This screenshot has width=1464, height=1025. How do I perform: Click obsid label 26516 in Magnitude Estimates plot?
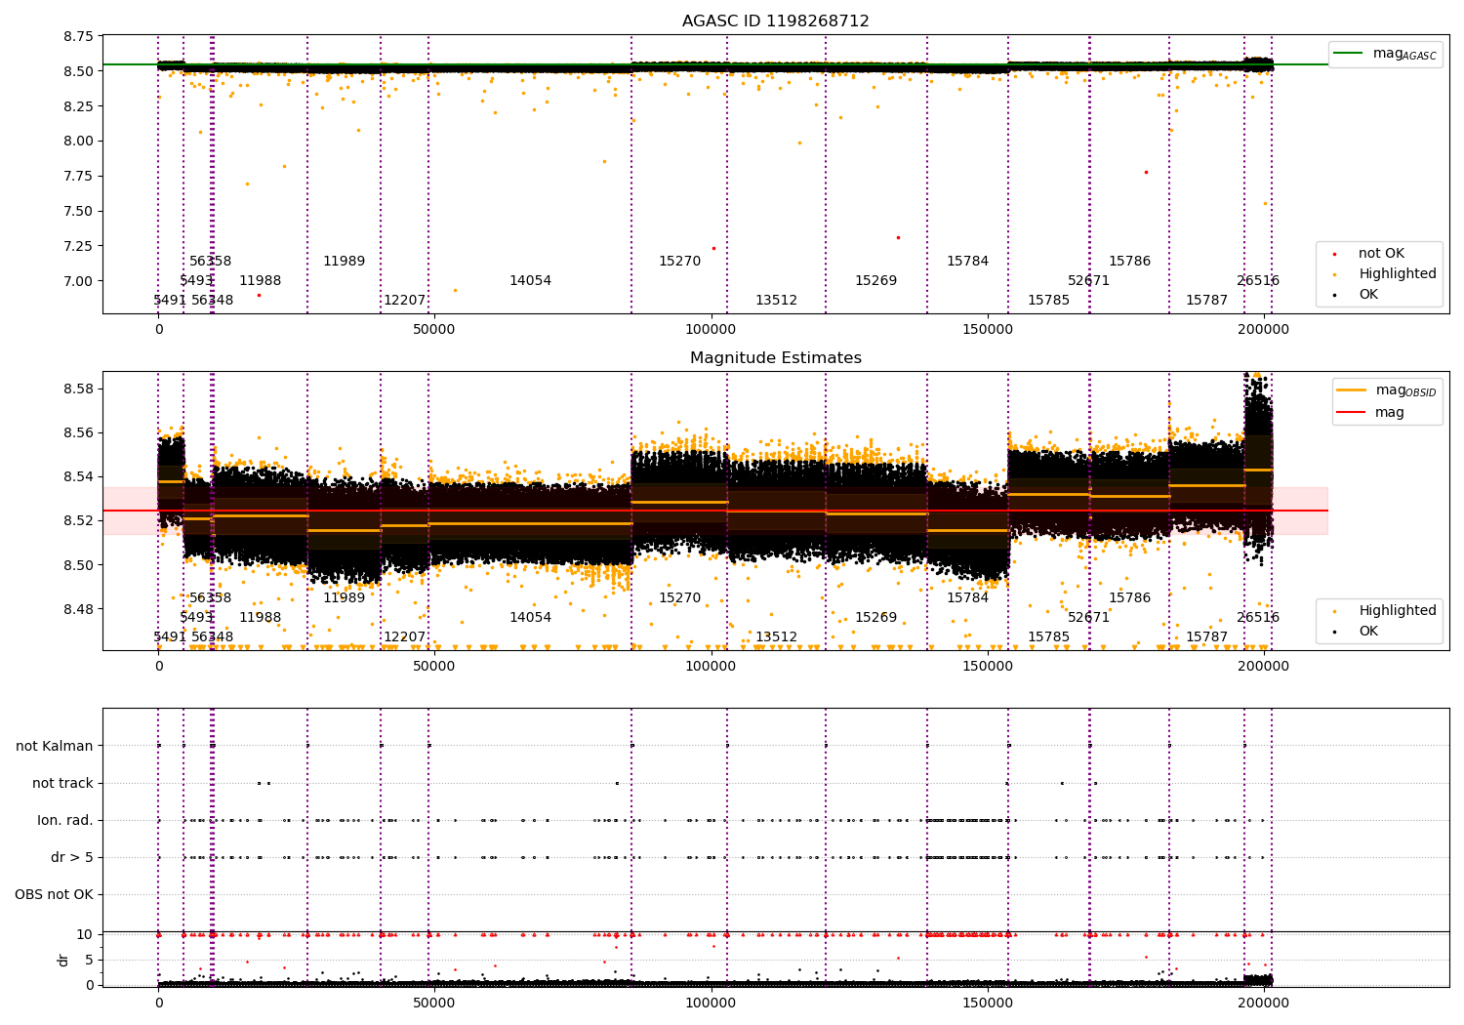point(1258,618)
